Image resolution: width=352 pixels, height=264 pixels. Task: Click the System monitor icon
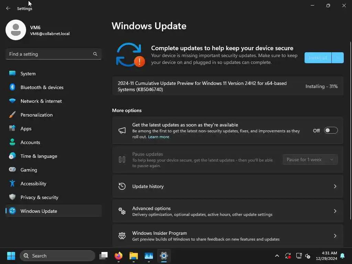click(12, 74)
